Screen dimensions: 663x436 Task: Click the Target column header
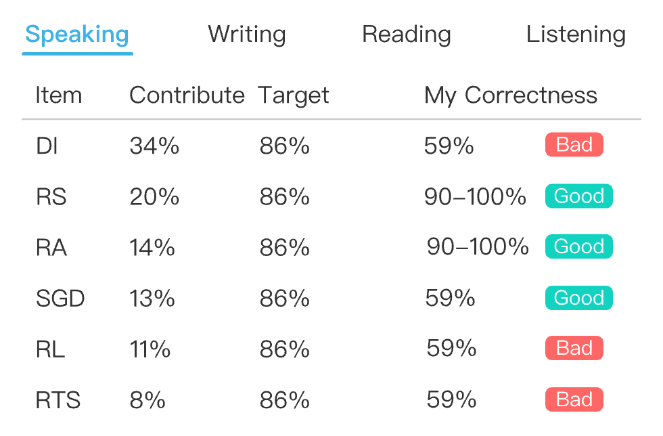pyautogui.click(x=294, y=95)
